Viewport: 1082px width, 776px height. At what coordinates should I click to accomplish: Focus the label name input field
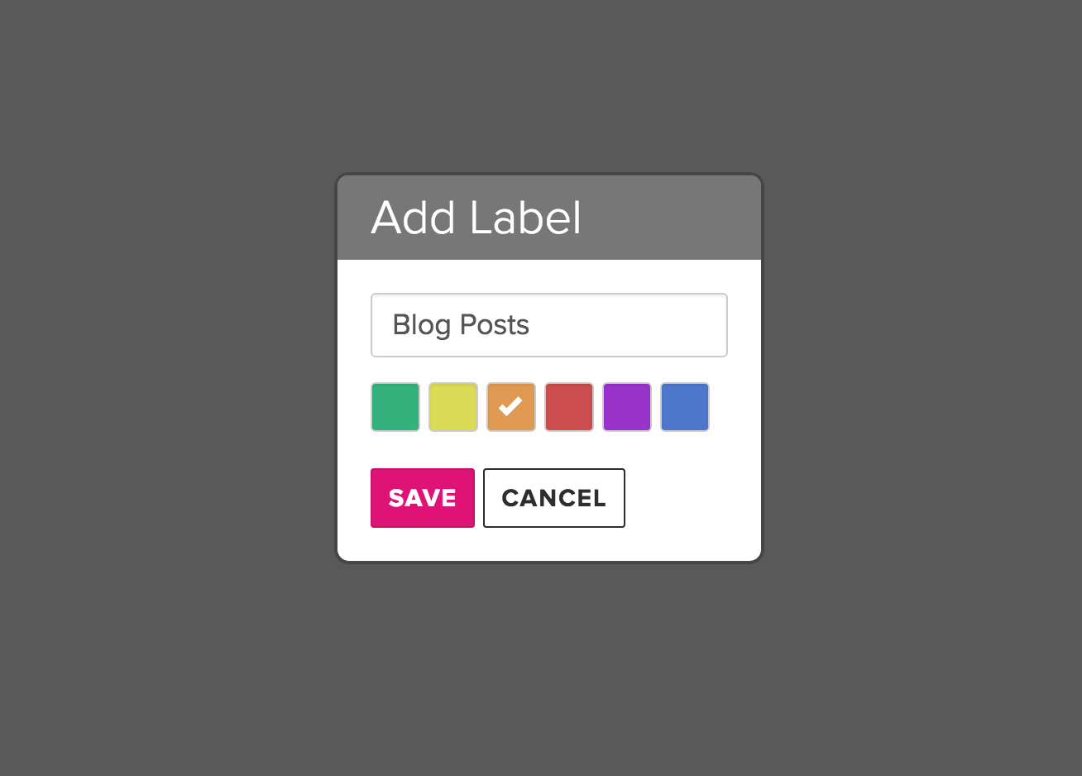pos(549,325)
